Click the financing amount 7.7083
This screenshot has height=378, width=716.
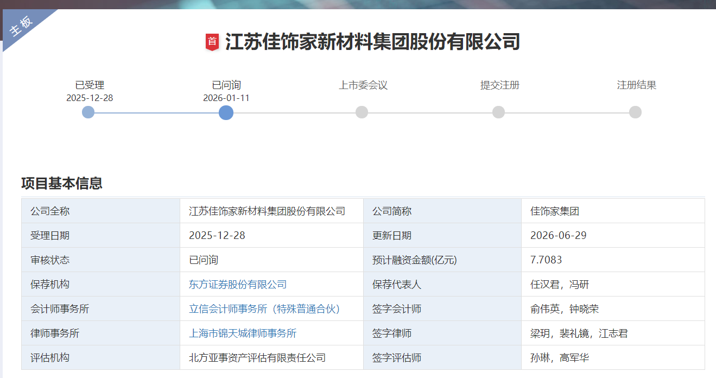click(546, 260)
